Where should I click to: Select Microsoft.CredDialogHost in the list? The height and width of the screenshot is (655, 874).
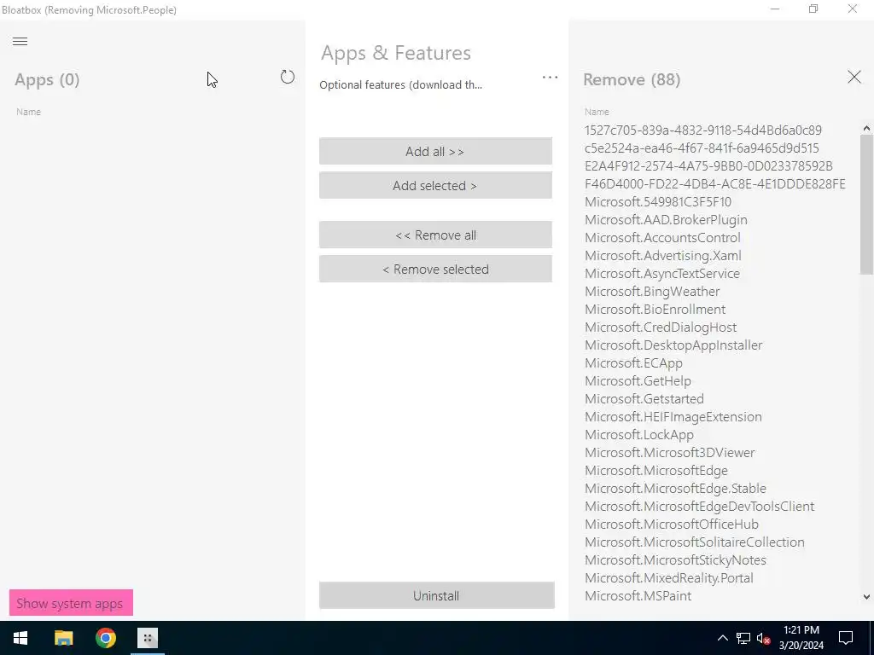tap(661, 327)
